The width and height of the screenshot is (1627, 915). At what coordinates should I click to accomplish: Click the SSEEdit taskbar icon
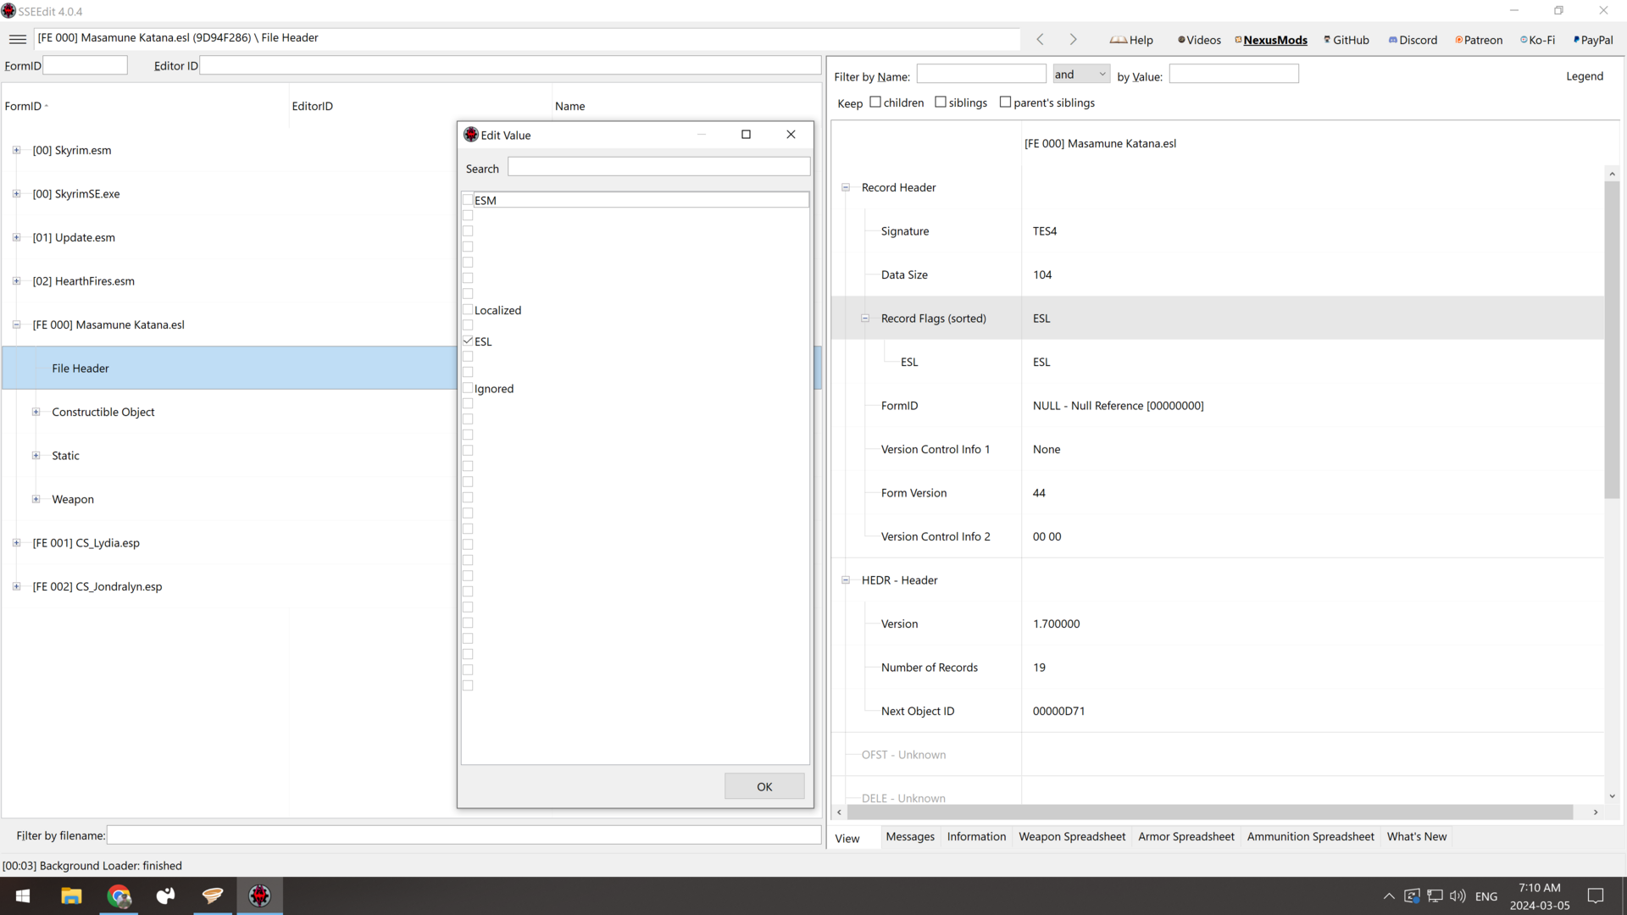coord(259,896)
